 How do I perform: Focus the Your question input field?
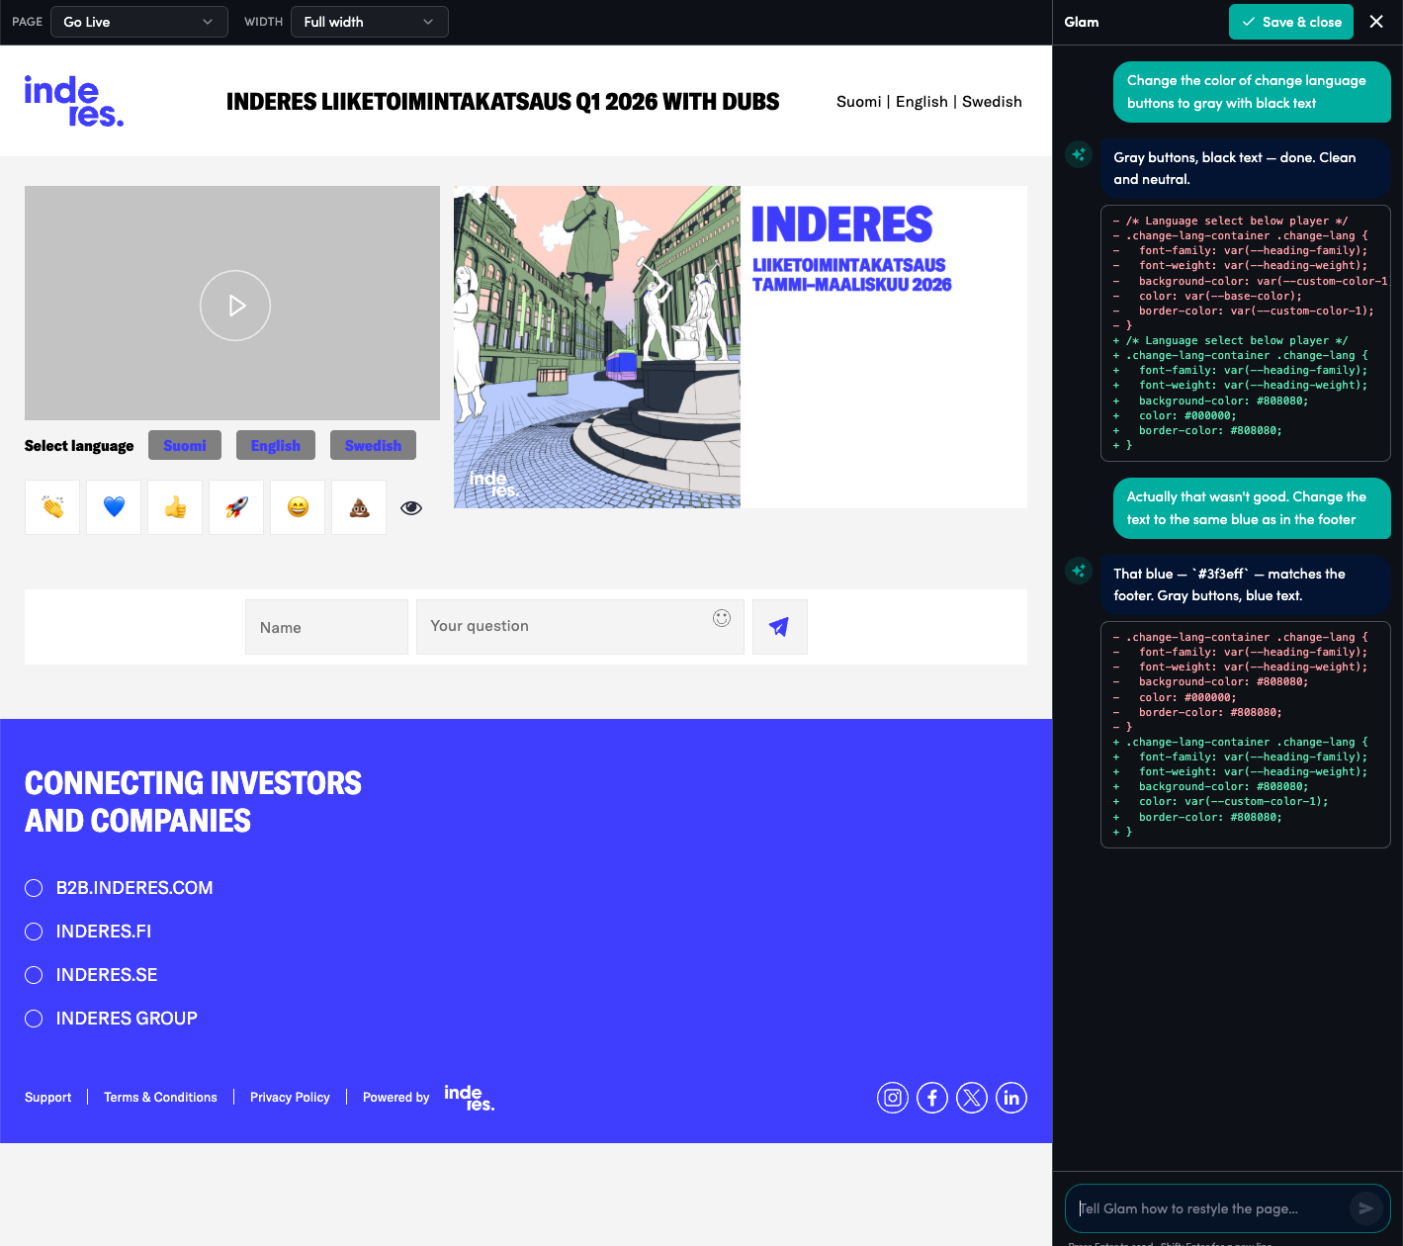580,627
